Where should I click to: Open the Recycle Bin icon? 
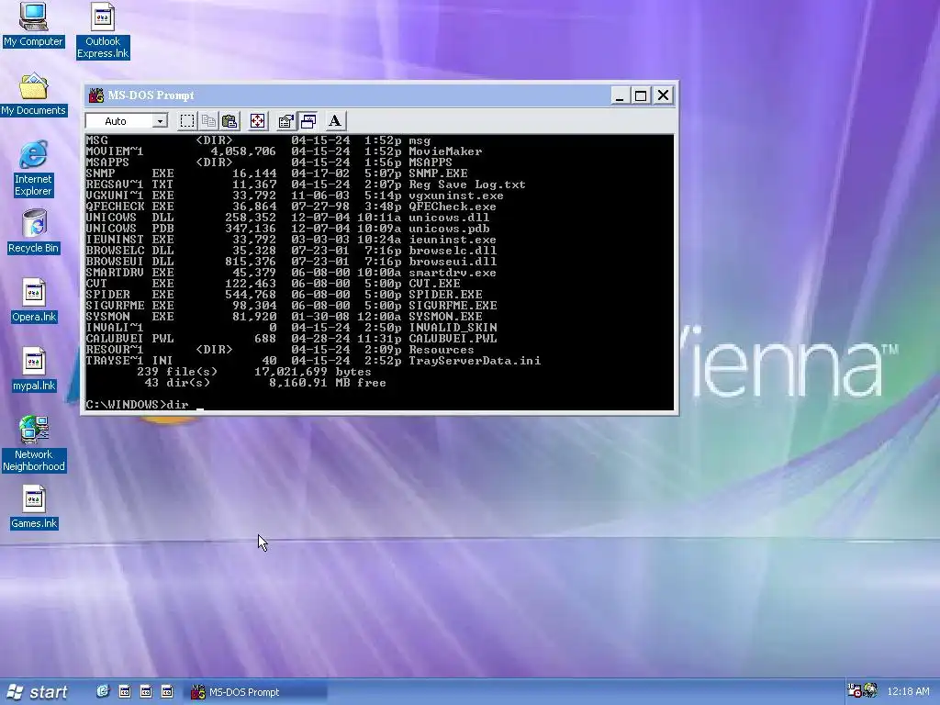(33, 231)
